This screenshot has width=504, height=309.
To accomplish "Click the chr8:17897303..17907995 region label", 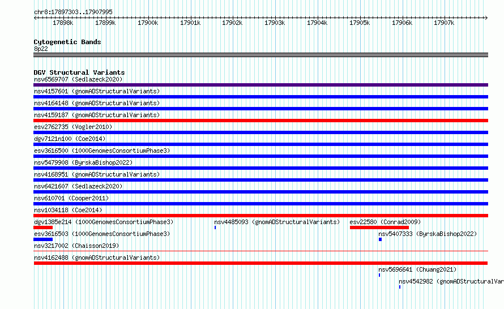I will coord(73,12).
